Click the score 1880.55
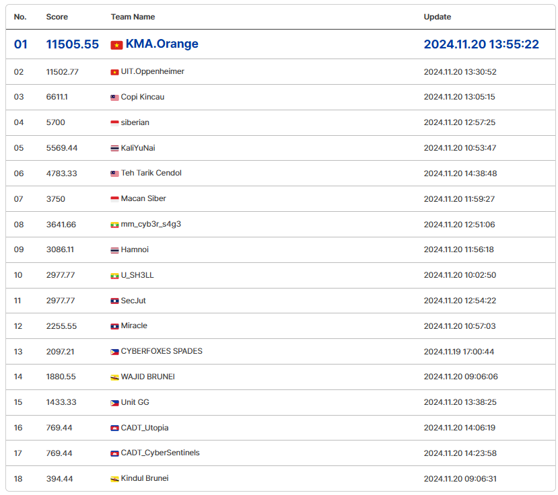This screenshot has width=558, height=495. [61, 377]
